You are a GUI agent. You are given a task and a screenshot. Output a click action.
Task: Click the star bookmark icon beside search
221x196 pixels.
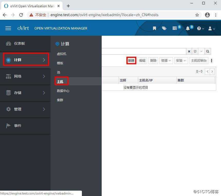click(x=195, y=51)
